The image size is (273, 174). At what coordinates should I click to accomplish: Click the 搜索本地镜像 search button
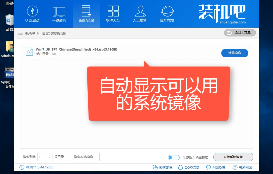point(83,157)
